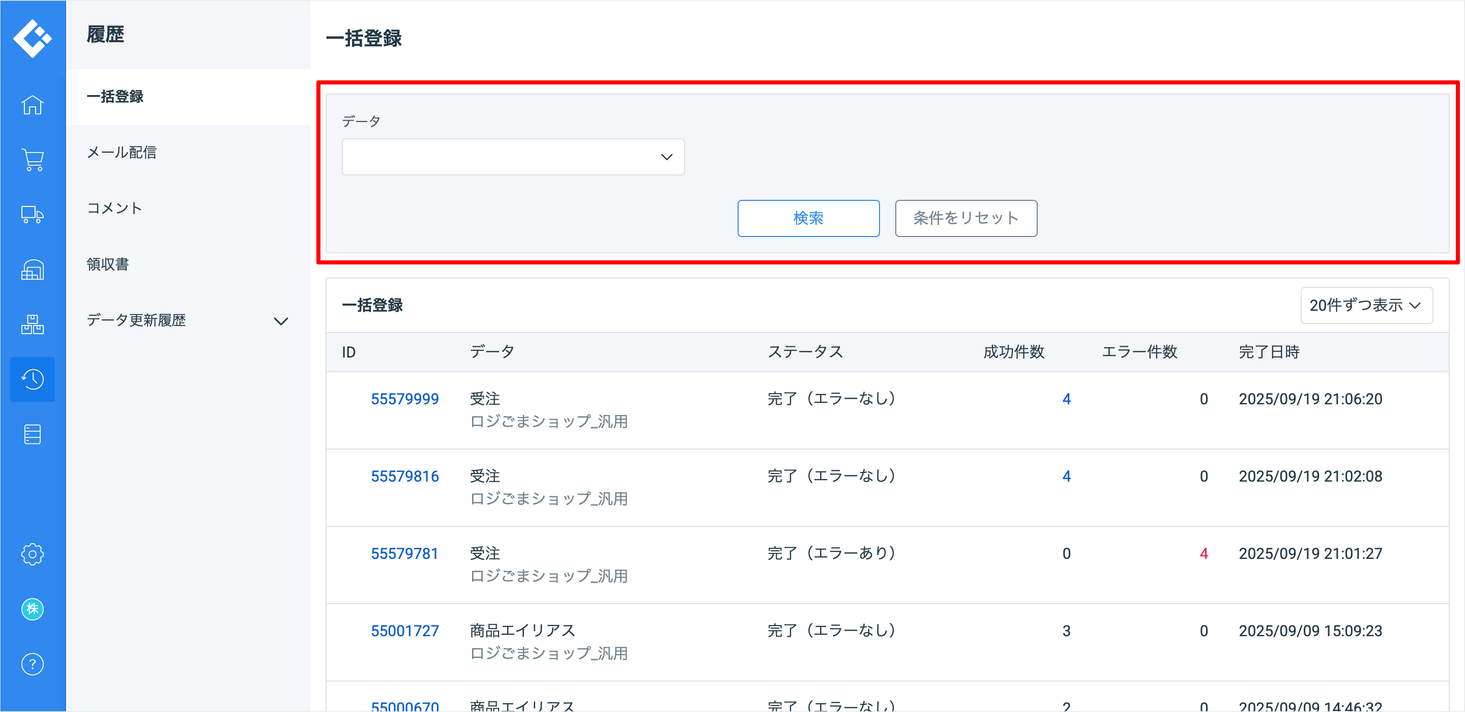Open the warehouse icon in sidebar
Viewport: 1465px width, 712px height.
coord(33,270)
